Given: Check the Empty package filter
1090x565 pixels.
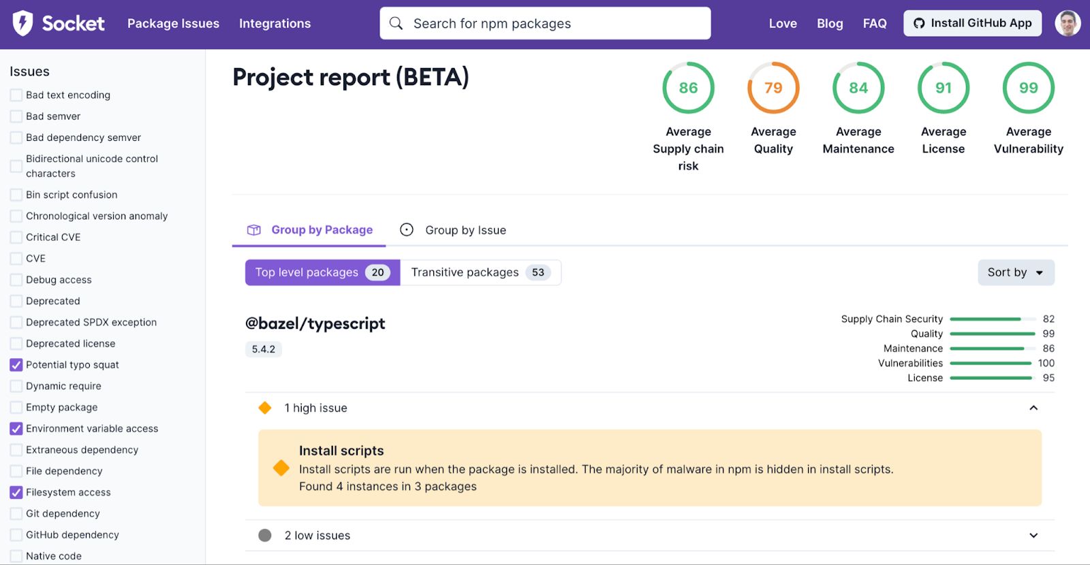Looking at the screenshot, I should [x=16, y=407].
